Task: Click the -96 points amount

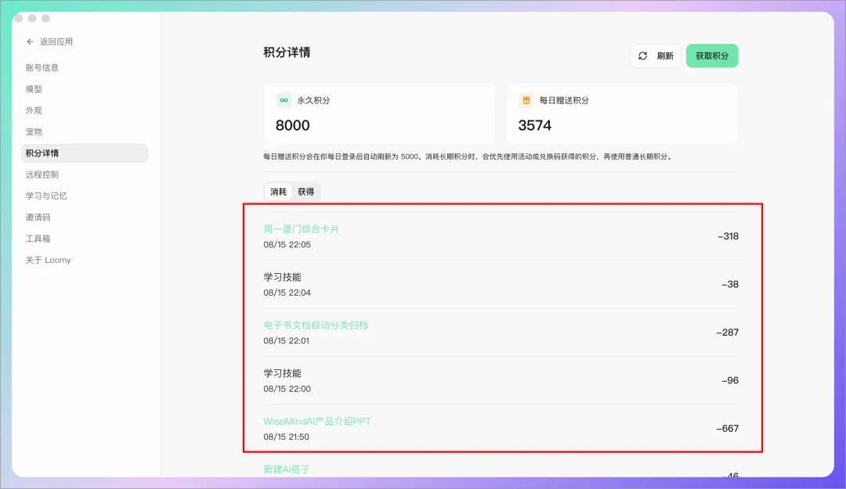Action: (x=730, y=380)
